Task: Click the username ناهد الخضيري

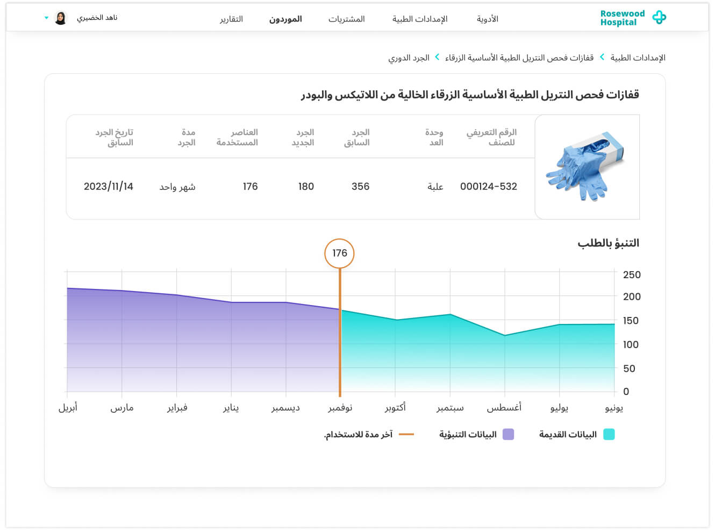Action: click(x=97, y=18)
